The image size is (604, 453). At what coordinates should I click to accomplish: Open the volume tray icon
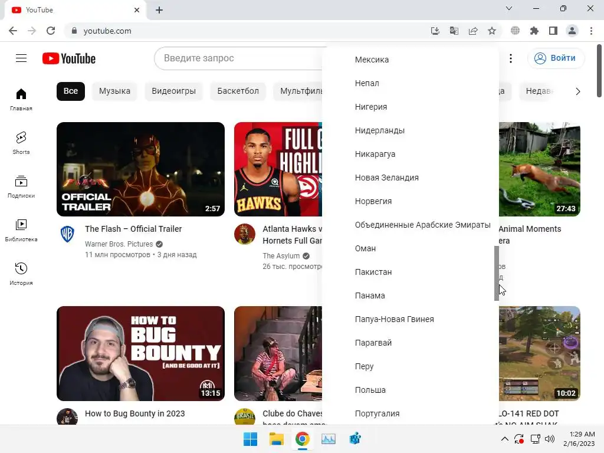(550, 439)
